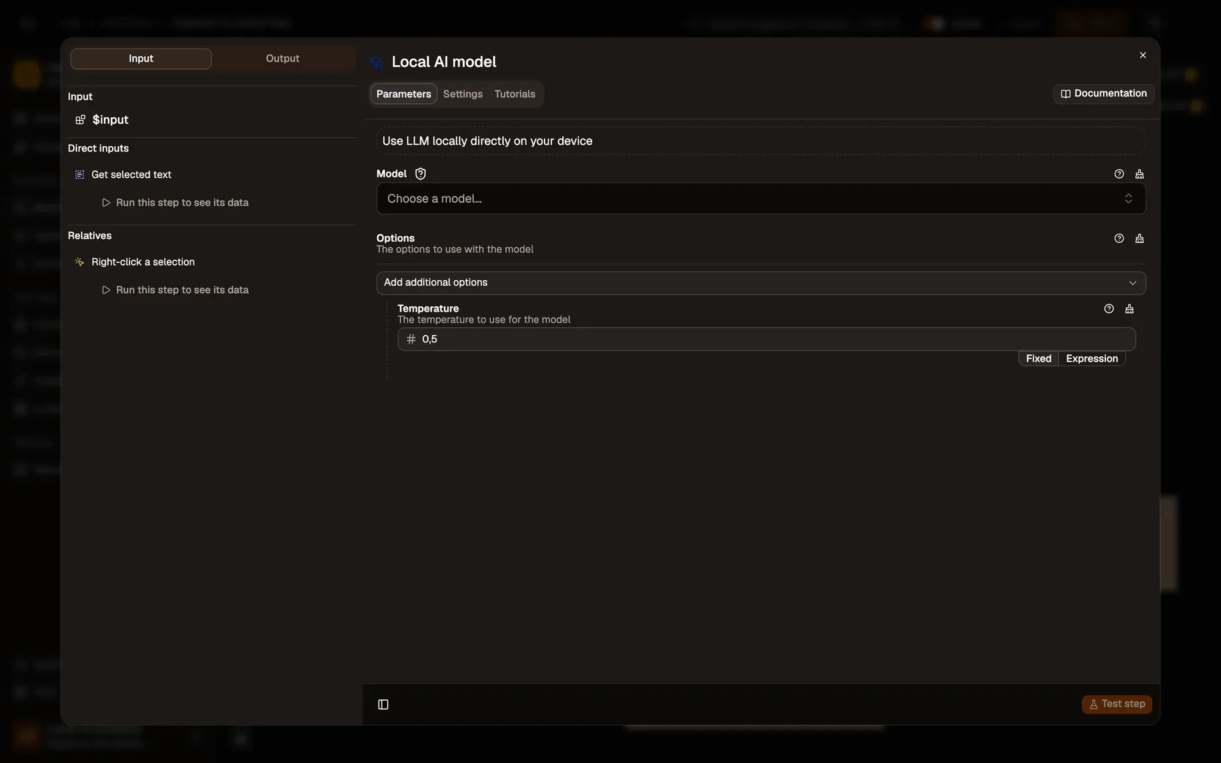This screenshot has width=1221, height=763.
Task: Select the Get selected text row
Action: (x=131, y=175)
